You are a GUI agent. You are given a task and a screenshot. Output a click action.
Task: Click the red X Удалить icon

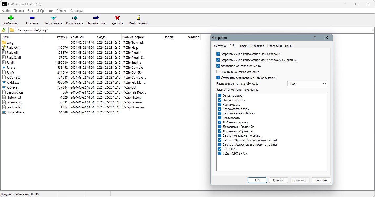[x=117, y=18]
